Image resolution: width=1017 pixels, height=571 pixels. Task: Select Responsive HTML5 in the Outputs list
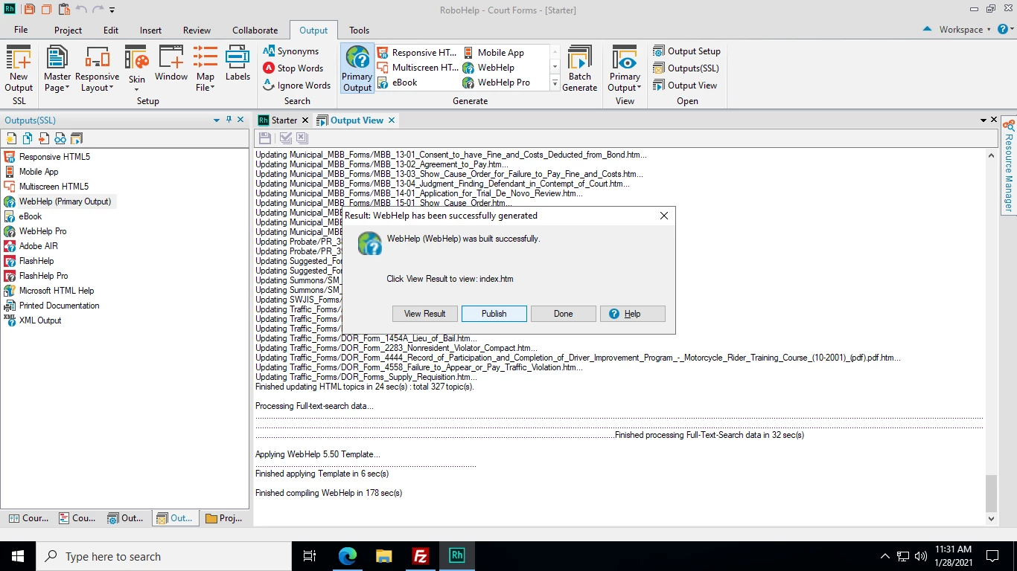[x=47, y=157]
